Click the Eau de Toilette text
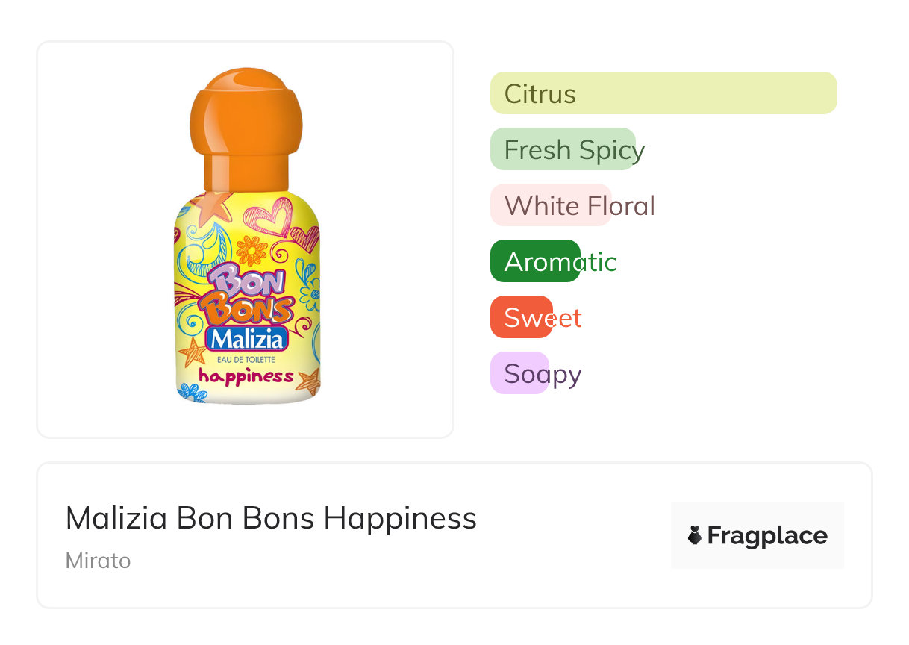Screen dimensions: 909x645 [x=246, y=361]
